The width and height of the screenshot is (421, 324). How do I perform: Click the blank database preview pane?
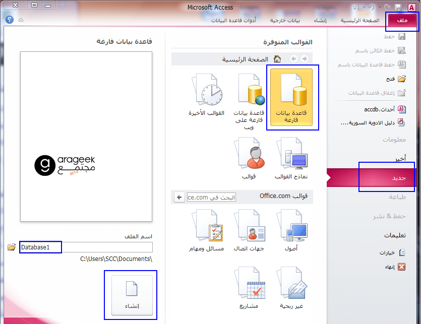point(86,137)
